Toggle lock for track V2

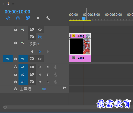16,42
